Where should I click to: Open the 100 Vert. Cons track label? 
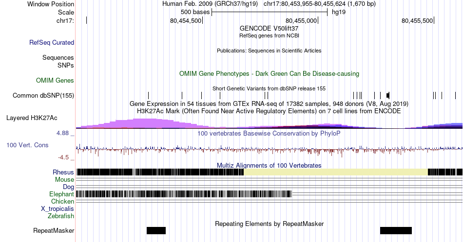click(27, 145)
